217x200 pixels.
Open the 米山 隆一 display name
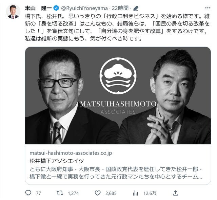pos(38,8)
